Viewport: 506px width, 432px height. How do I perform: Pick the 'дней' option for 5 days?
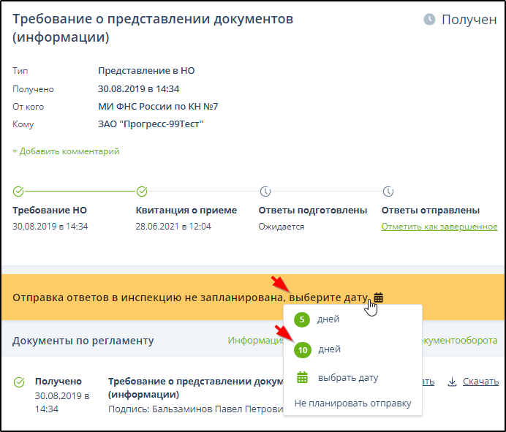click(328, 319)
